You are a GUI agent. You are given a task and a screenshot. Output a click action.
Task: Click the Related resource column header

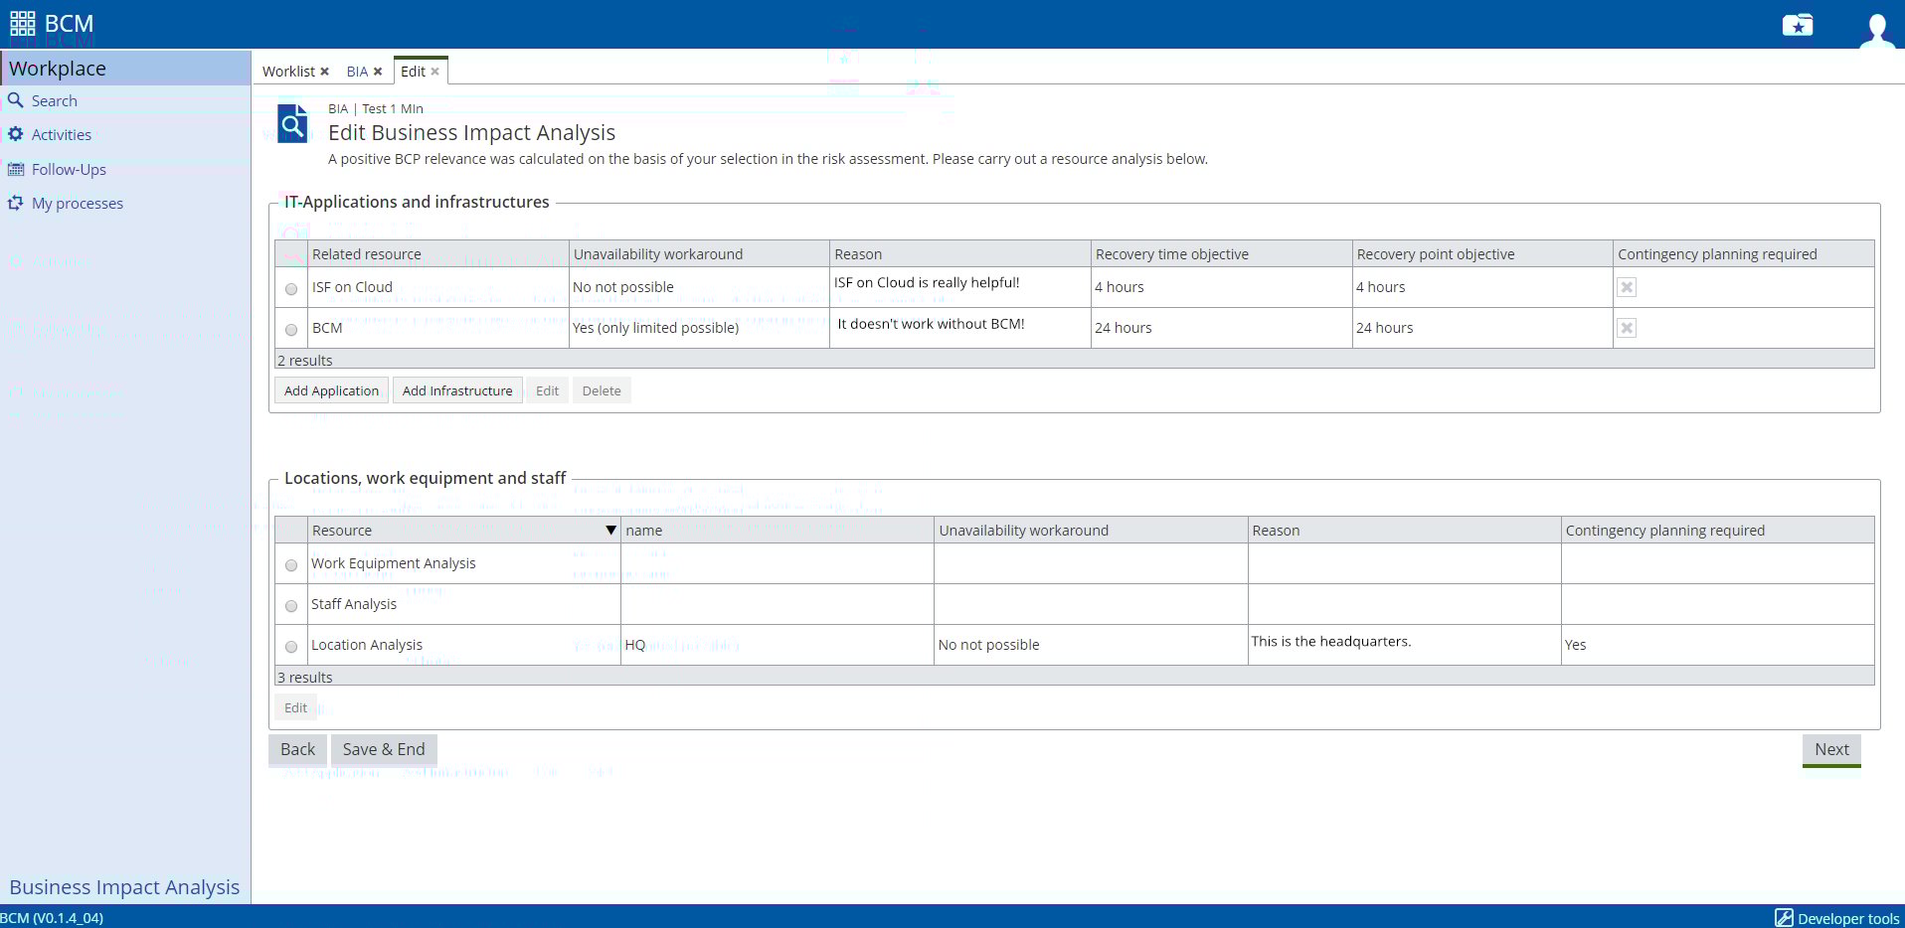438,254
